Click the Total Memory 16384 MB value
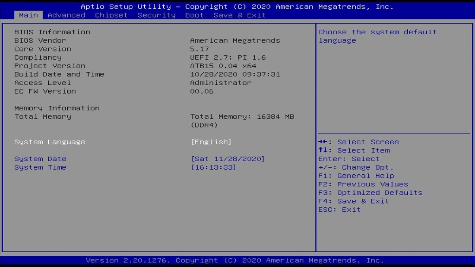The width and height of the screenshot is (475, 267). [x=242, y=117]
